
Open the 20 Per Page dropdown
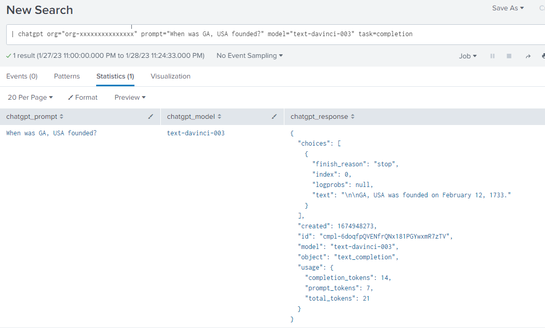pyautogui.click(x=29, y=97)
